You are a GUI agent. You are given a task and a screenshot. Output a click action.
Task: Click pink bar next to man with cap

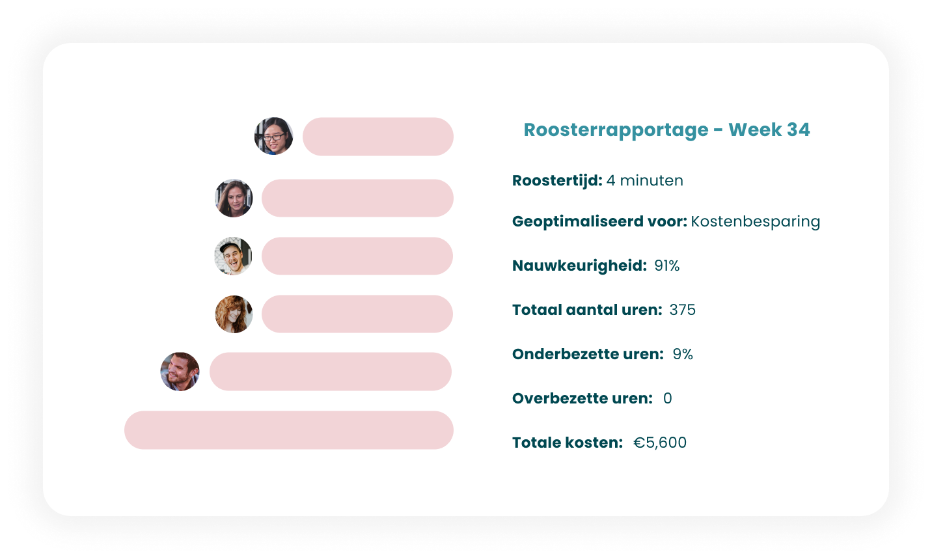(357, 256)
